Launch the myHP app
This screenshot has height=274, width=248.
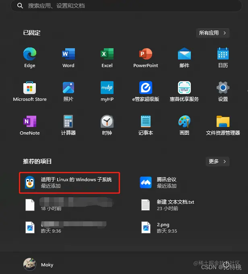(107, 92)
